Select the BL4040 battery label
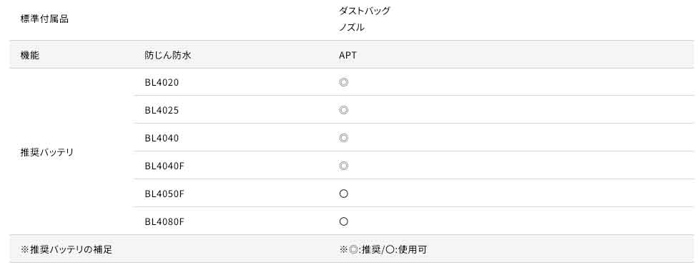This screenshot has height=270, width=700. [x=162, y=139]
